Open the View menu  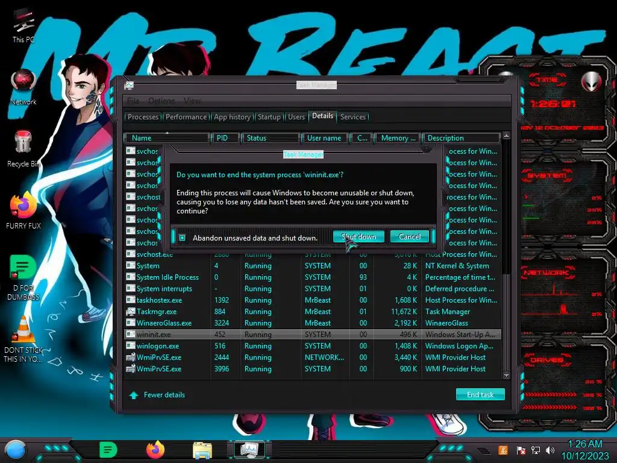tap(192, 101)
